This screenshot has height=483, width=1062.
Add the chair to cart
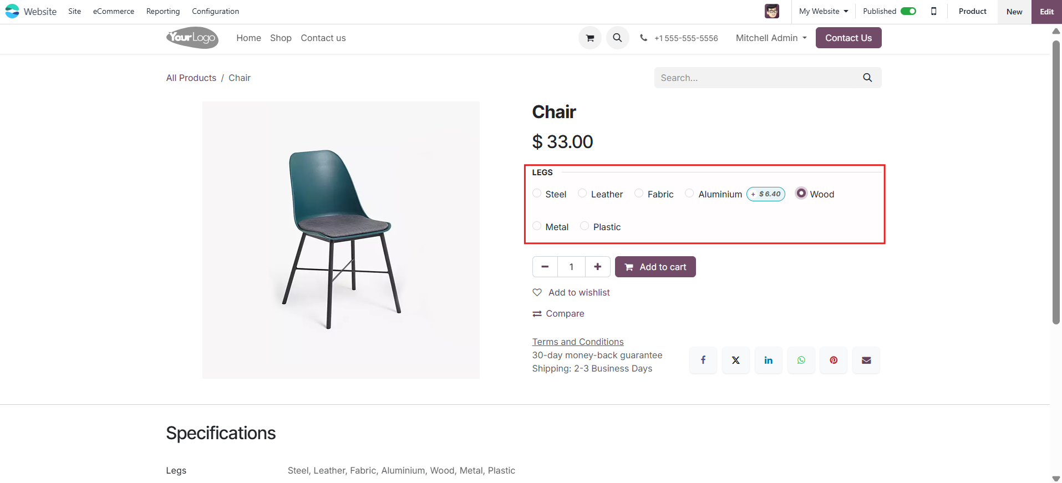656,267
